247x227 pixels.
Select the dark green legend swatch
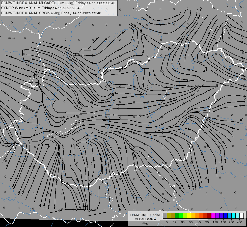pyautogui.click(x=177, y=216)
